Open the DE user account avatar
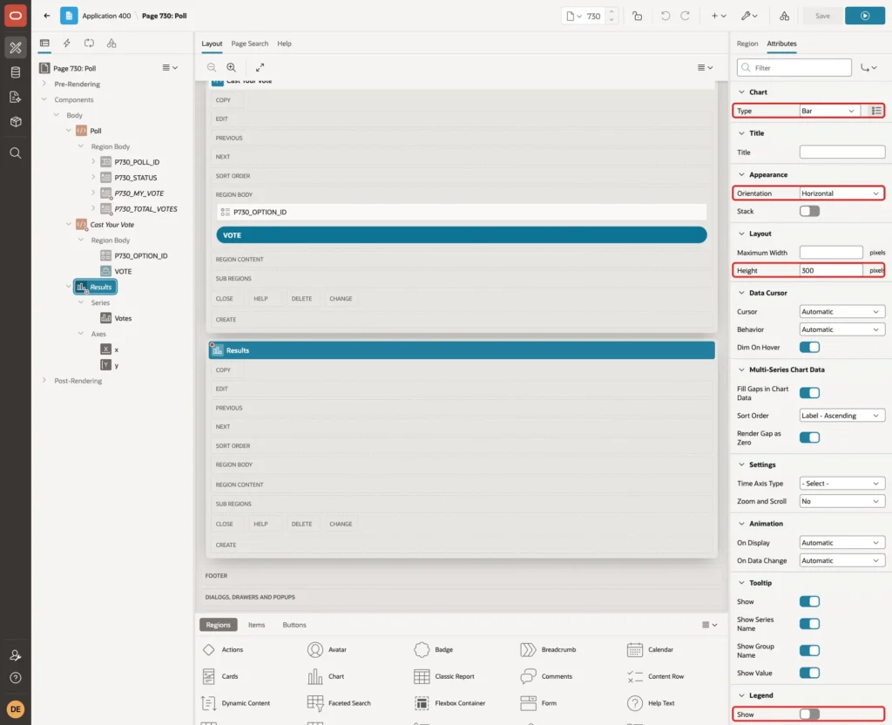Viewport: 892px width, 725px height. tap(16, 709)
